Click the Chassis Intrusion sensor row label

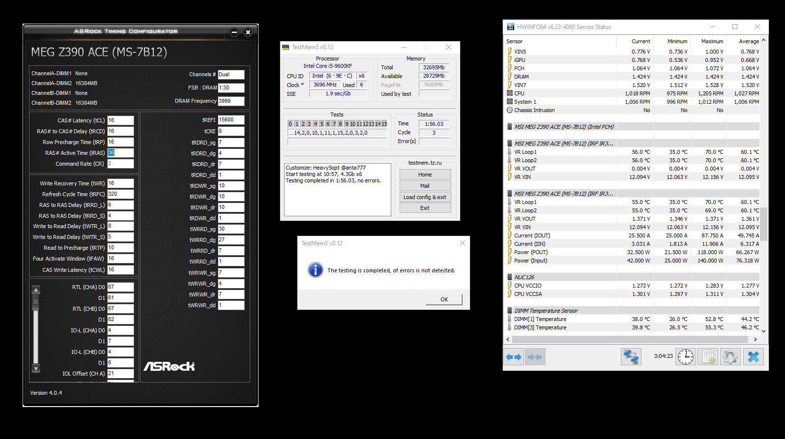coord(534,110)
